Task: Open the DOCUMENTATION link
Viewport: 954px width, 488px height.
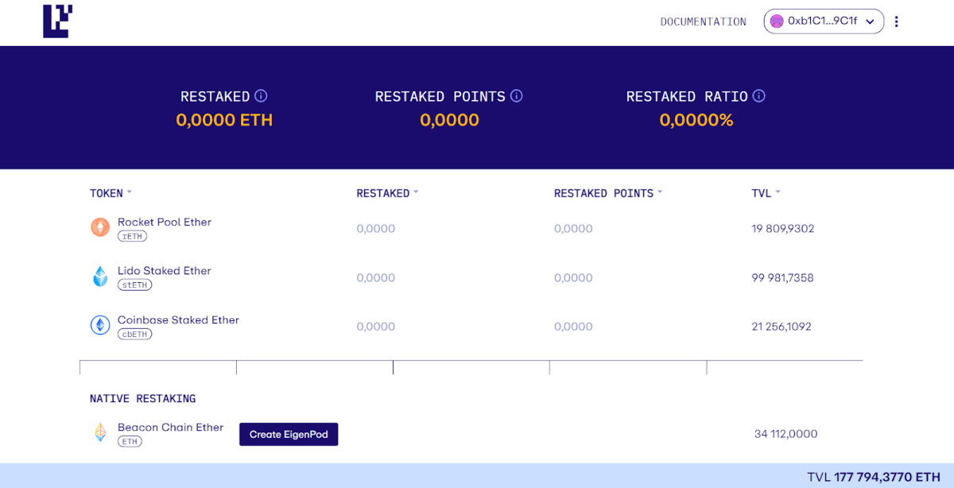Action: tap(703, 21)
